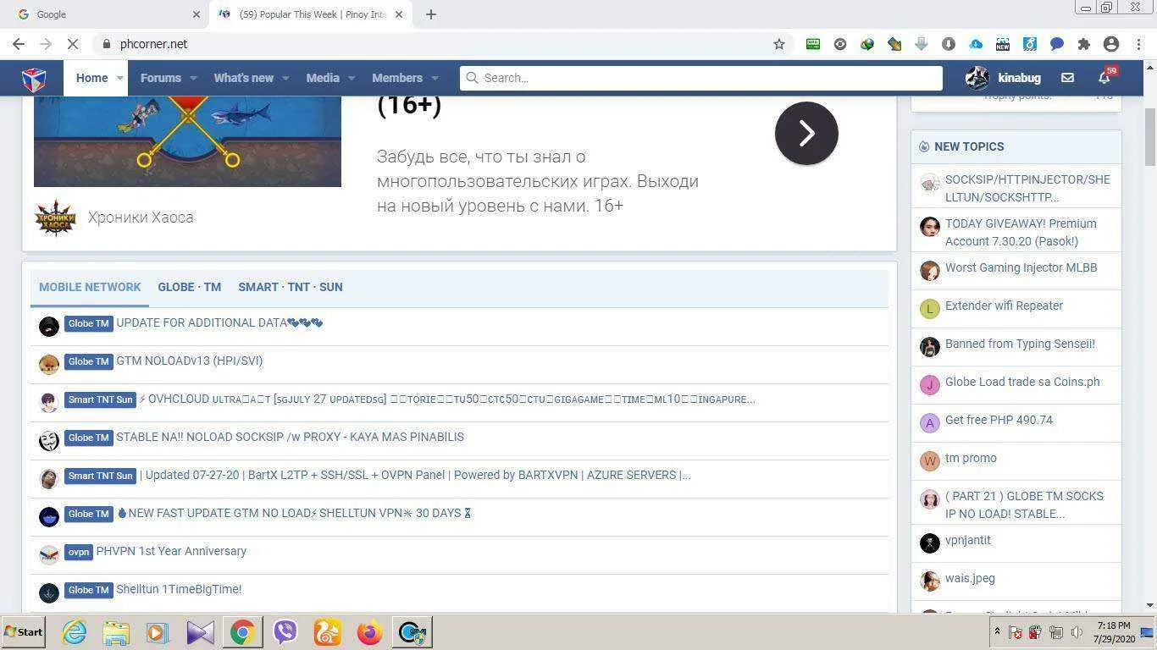Open the Forums navigation item

(160, 78)
